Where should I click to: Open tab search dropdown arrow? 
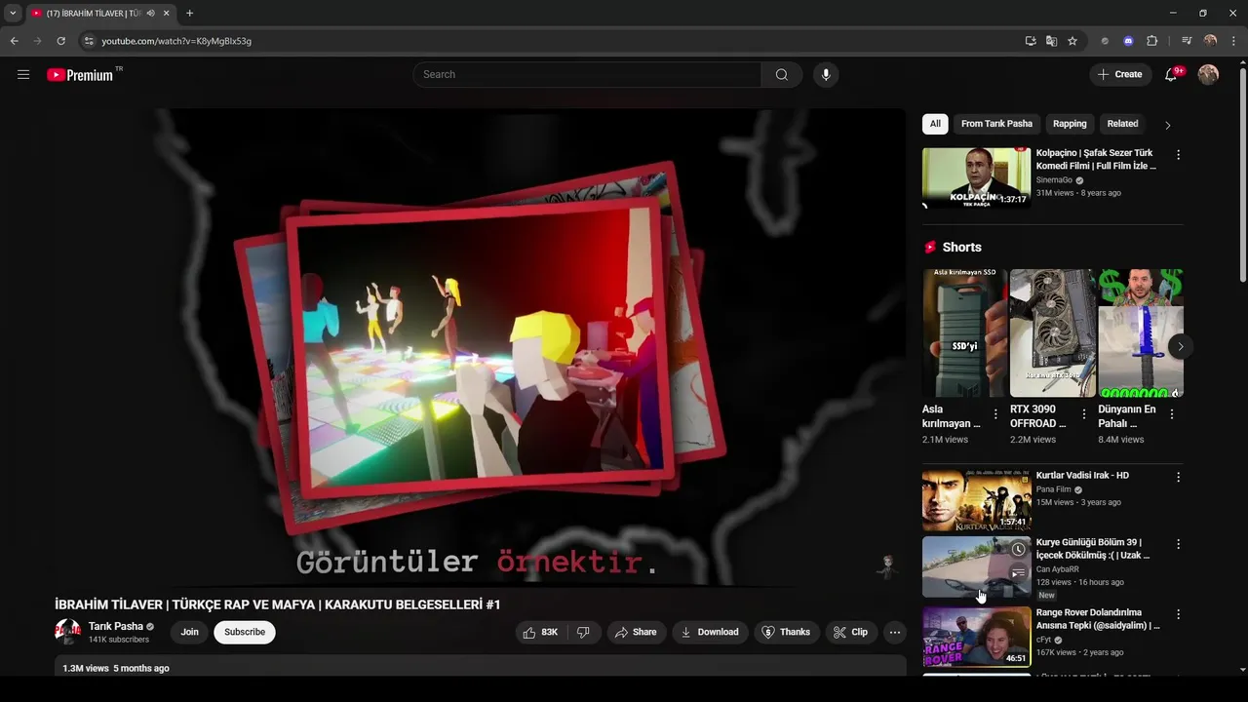pos(13,13)
